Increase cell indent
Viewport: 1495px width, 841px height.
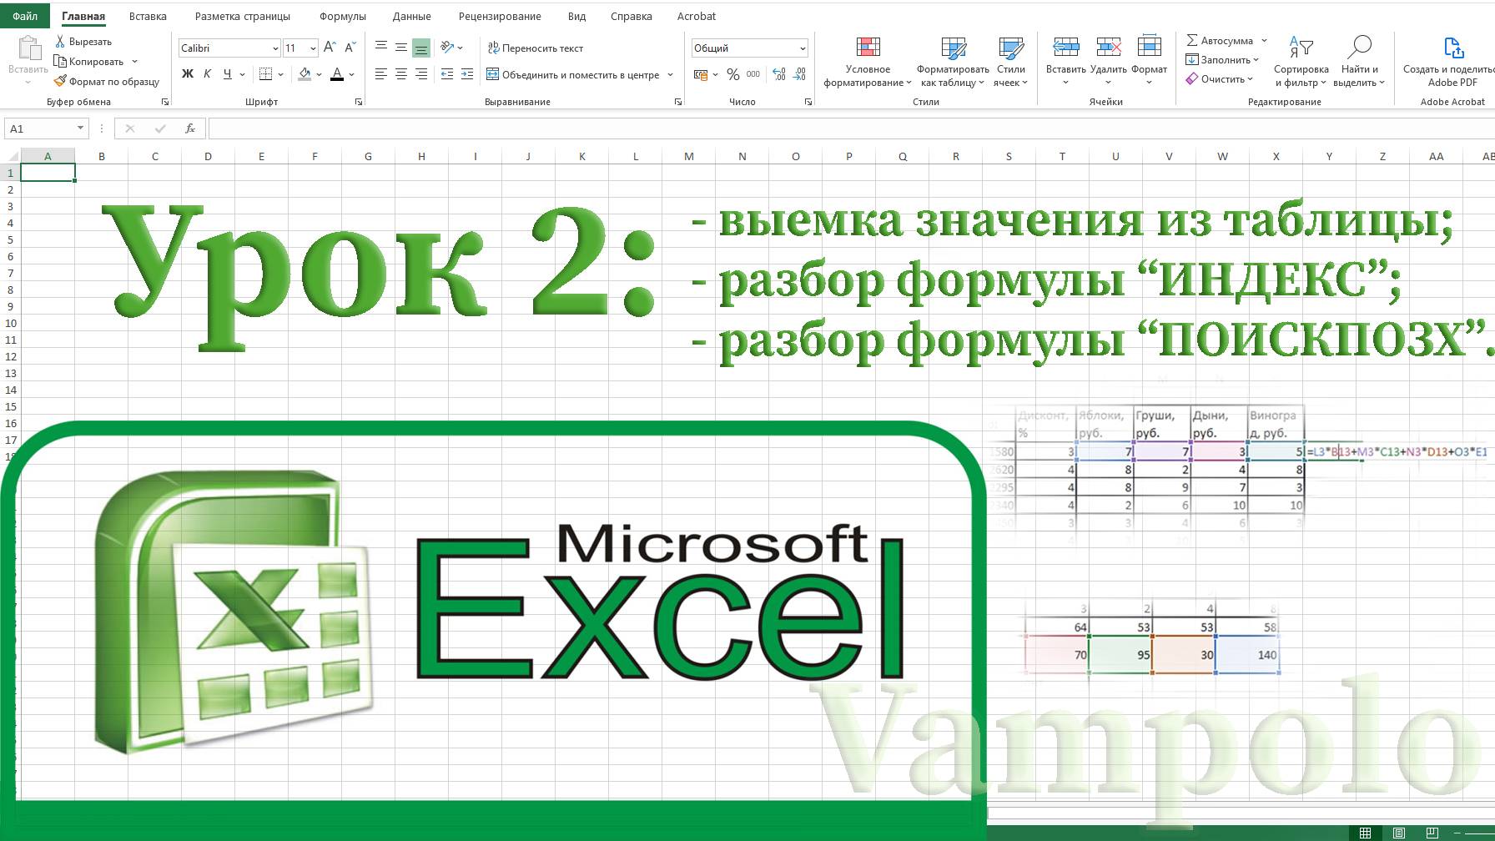tap(466, 74)
